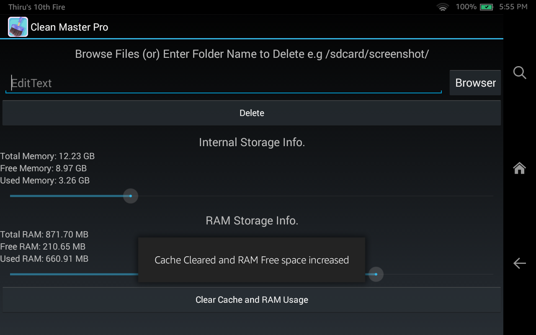Click the back arrow in the sidebar

pos(519,263)
